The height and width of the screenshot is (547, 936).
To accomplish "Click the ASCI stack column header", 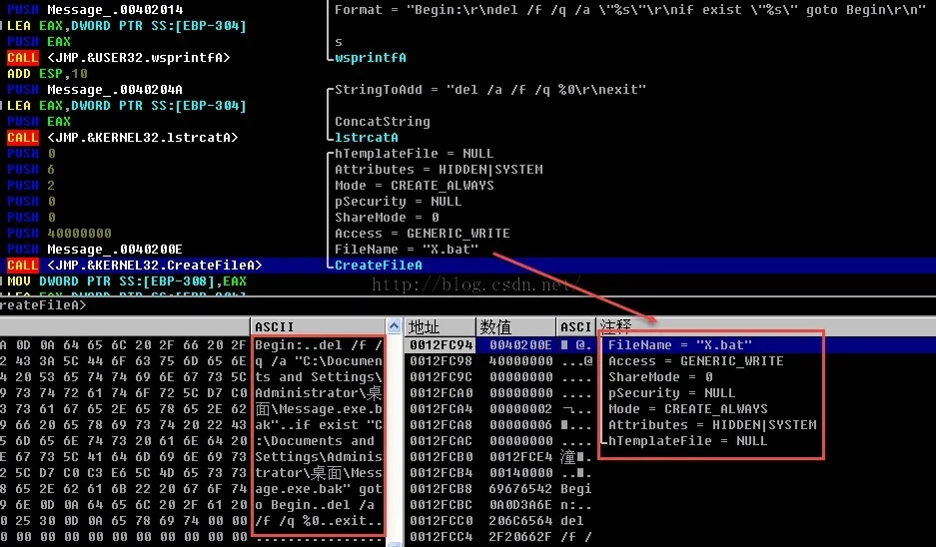I will (575, 326).
